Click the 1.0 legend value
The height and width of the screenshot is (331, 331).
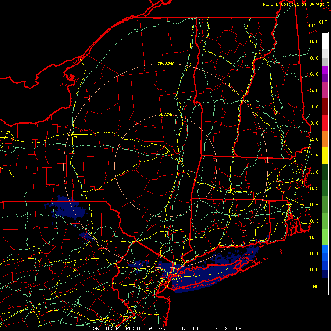tap(314, 172)
